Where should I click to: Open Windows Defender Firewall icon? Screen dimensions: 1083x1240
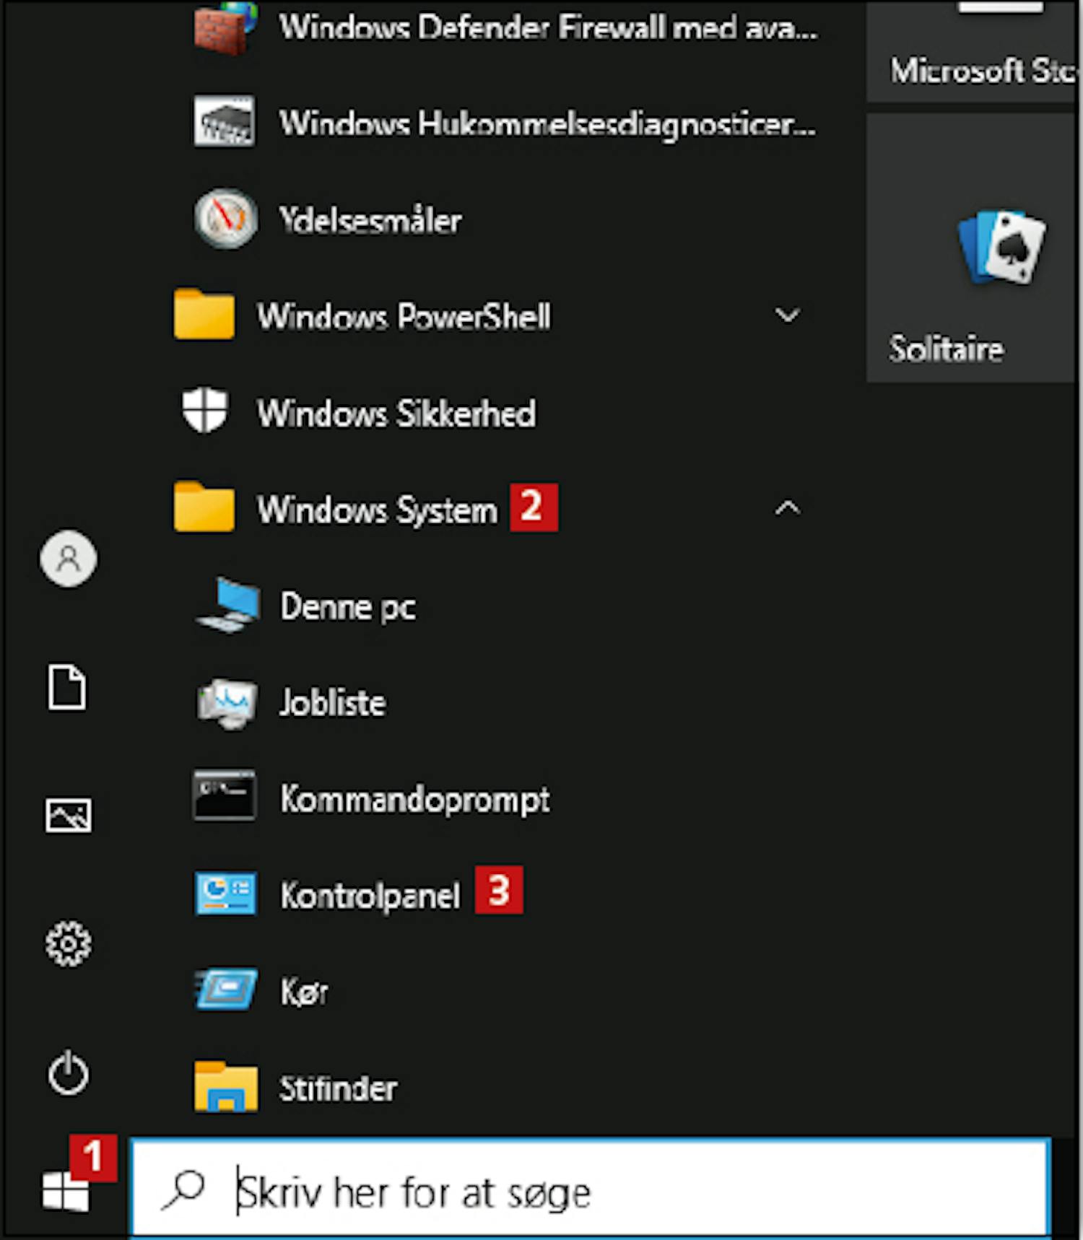[x=225, y=27]
